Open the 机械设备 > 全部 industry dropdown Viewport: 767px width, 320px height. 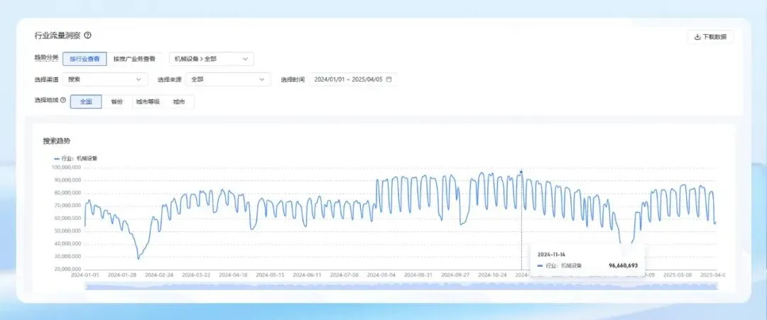[x=212, y=59]
